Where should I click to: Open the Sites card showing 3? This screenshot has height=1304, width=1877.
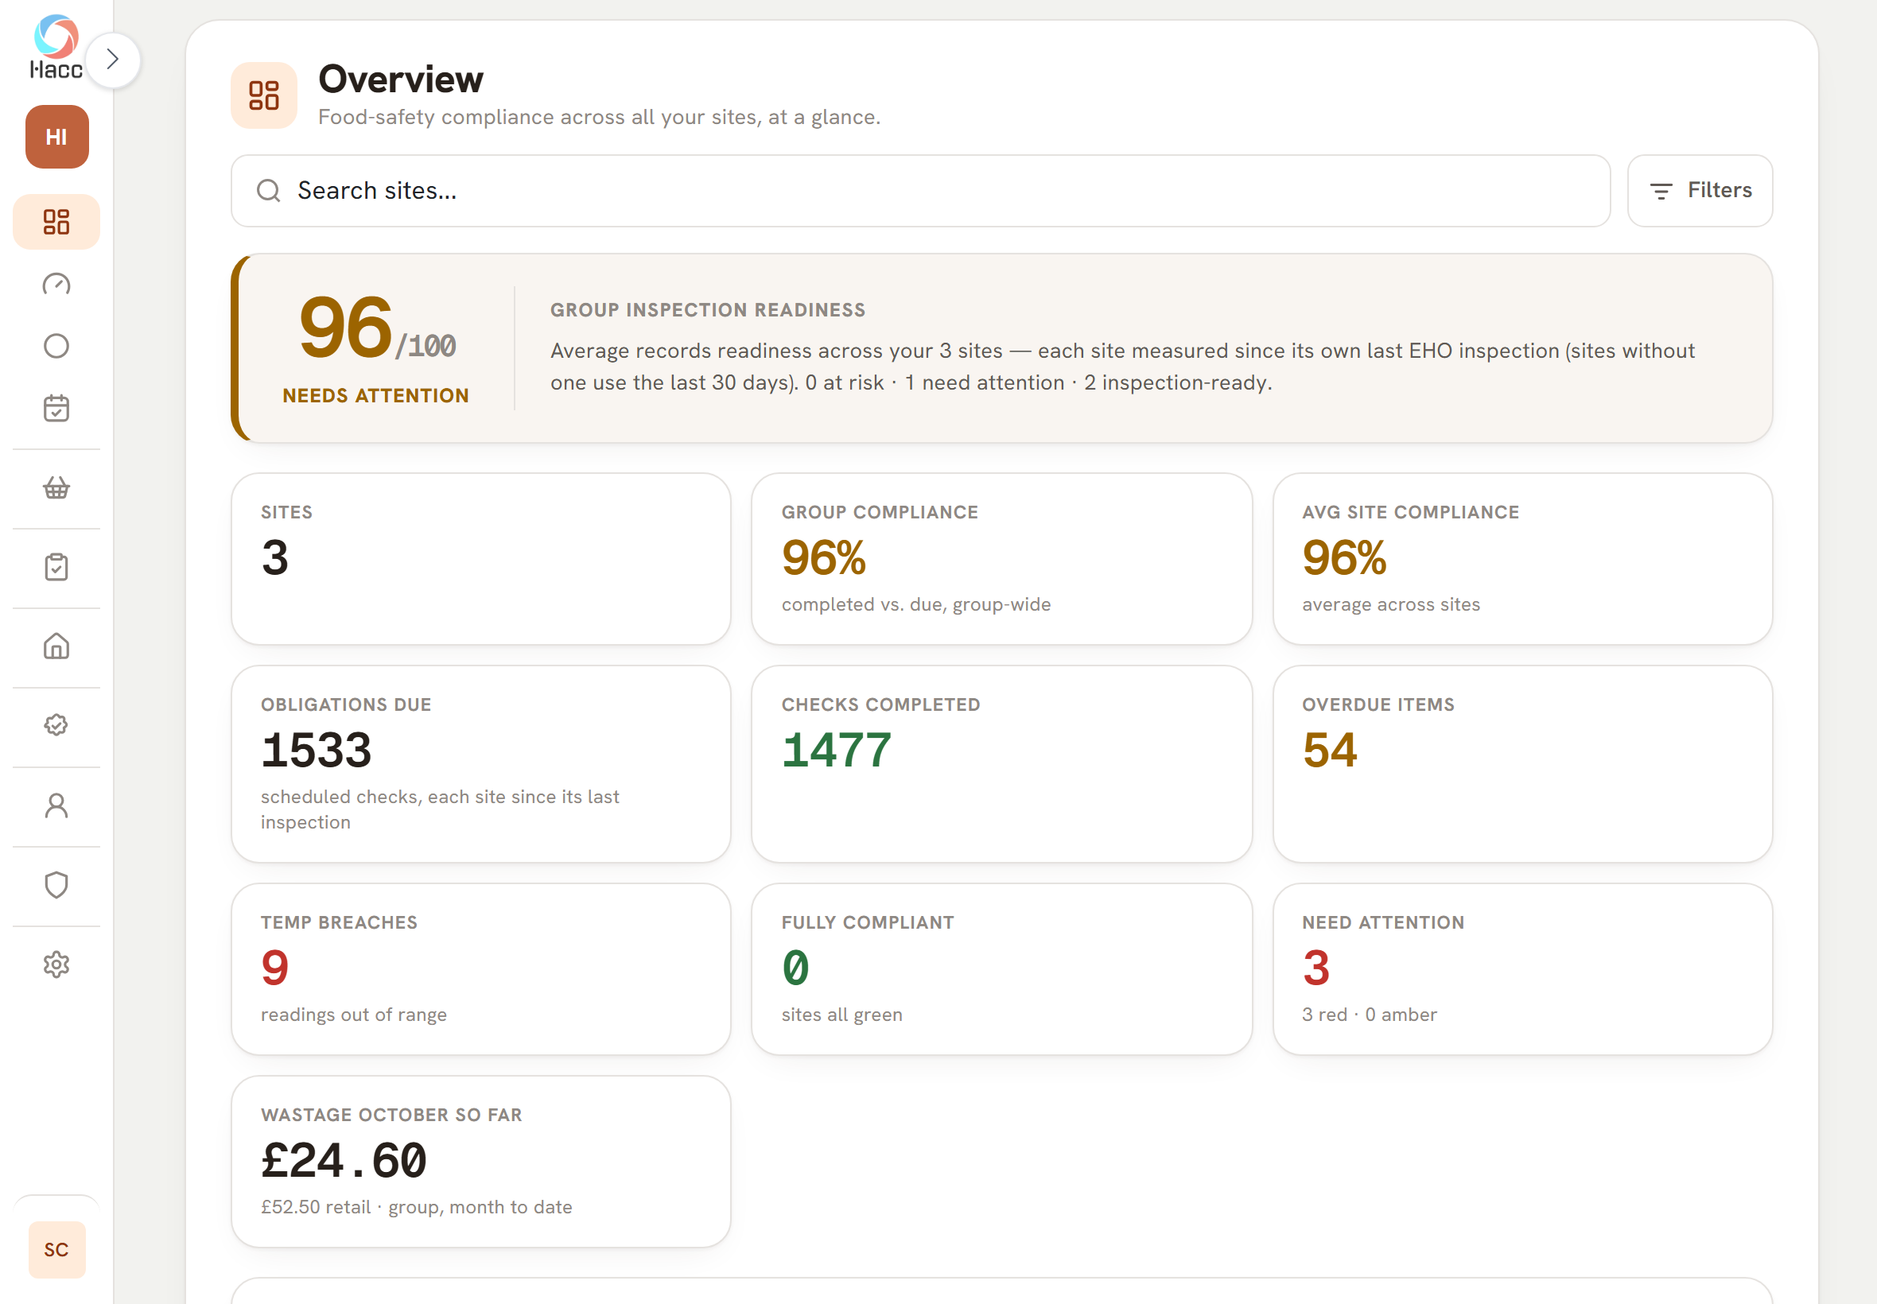point(480,559)
